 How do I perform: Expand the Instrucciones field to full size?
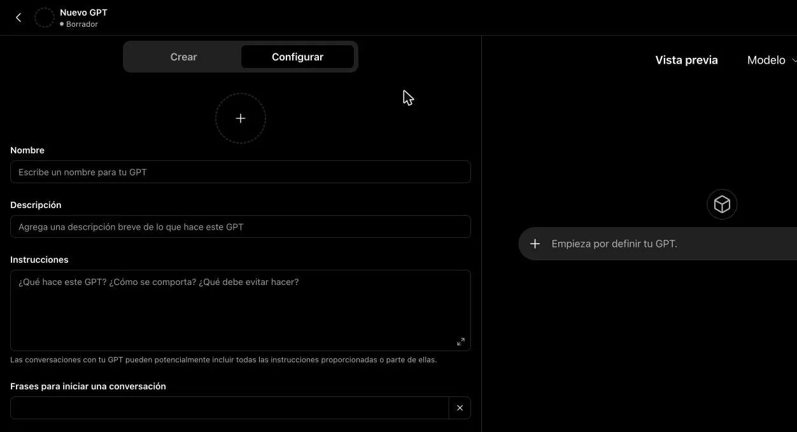click(461, 342)
